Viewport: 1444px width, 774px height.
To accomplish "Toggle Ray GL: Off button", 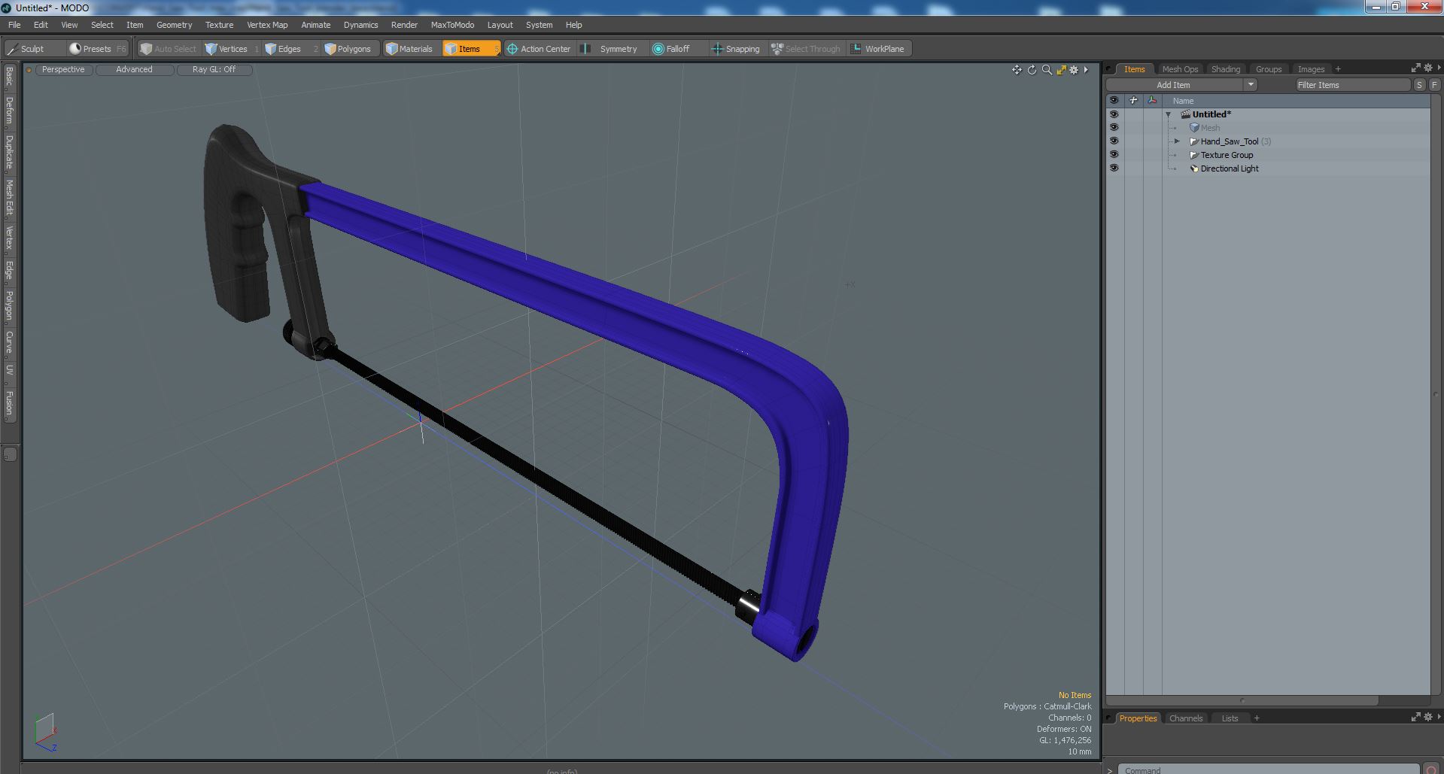I will point(214,69).
